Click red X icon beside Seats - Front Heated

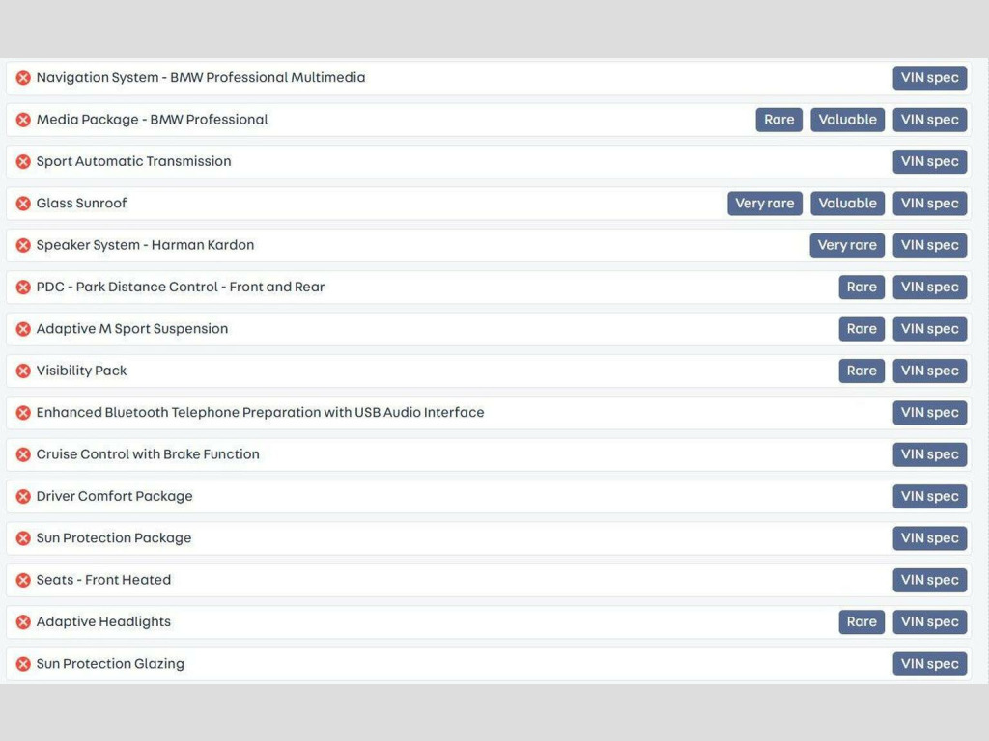[x=23, y=580]
